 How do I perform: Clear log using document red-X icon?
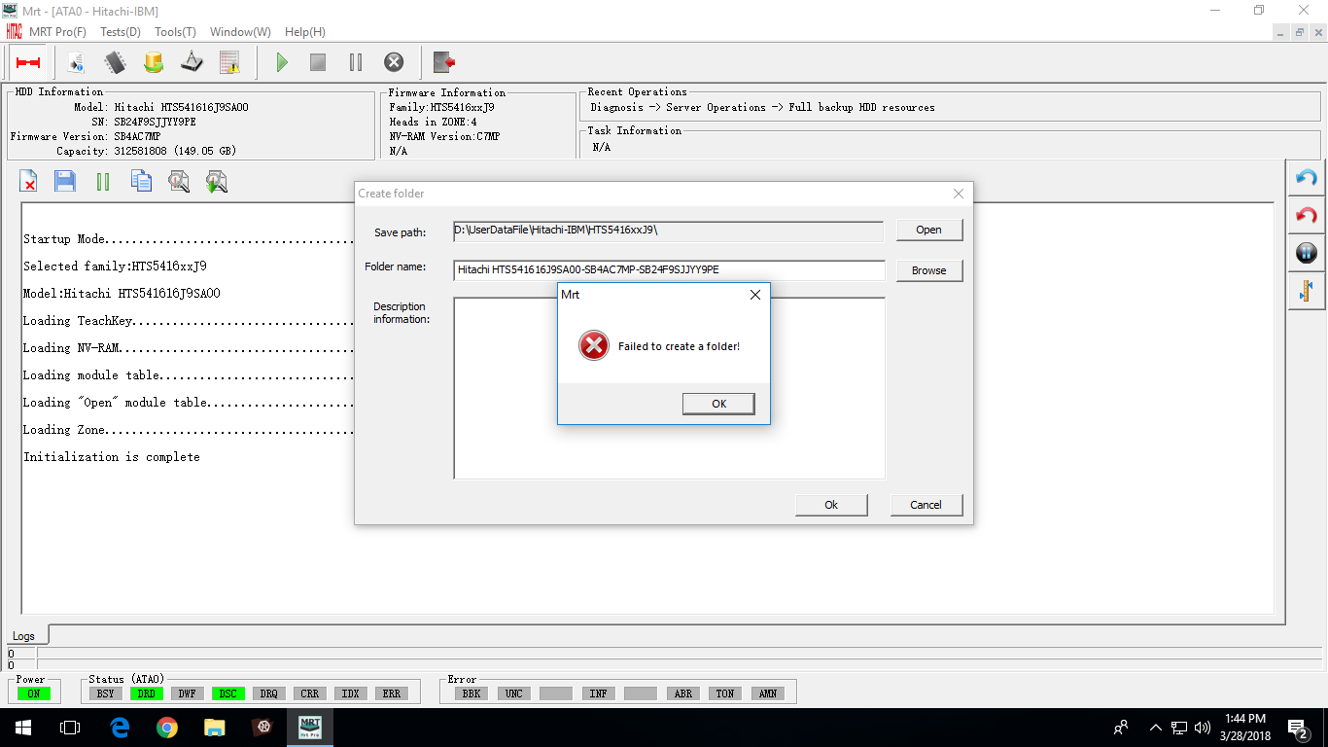pyautogui.click(x=29, y=181)
